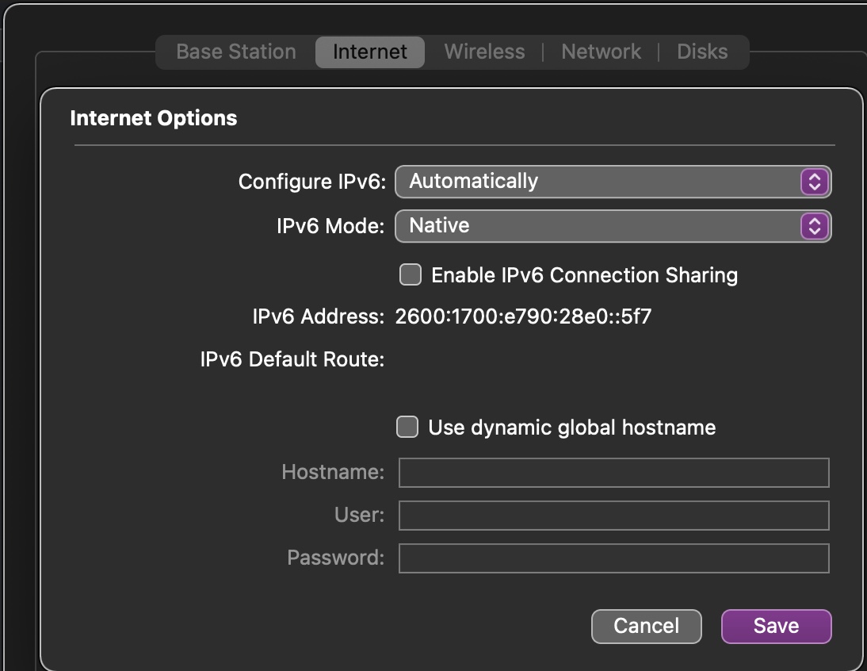Click the chevron stepper on Configure IPv6
Image resolution: width=867 pixels, height=671 pixels.
[814, 182]
